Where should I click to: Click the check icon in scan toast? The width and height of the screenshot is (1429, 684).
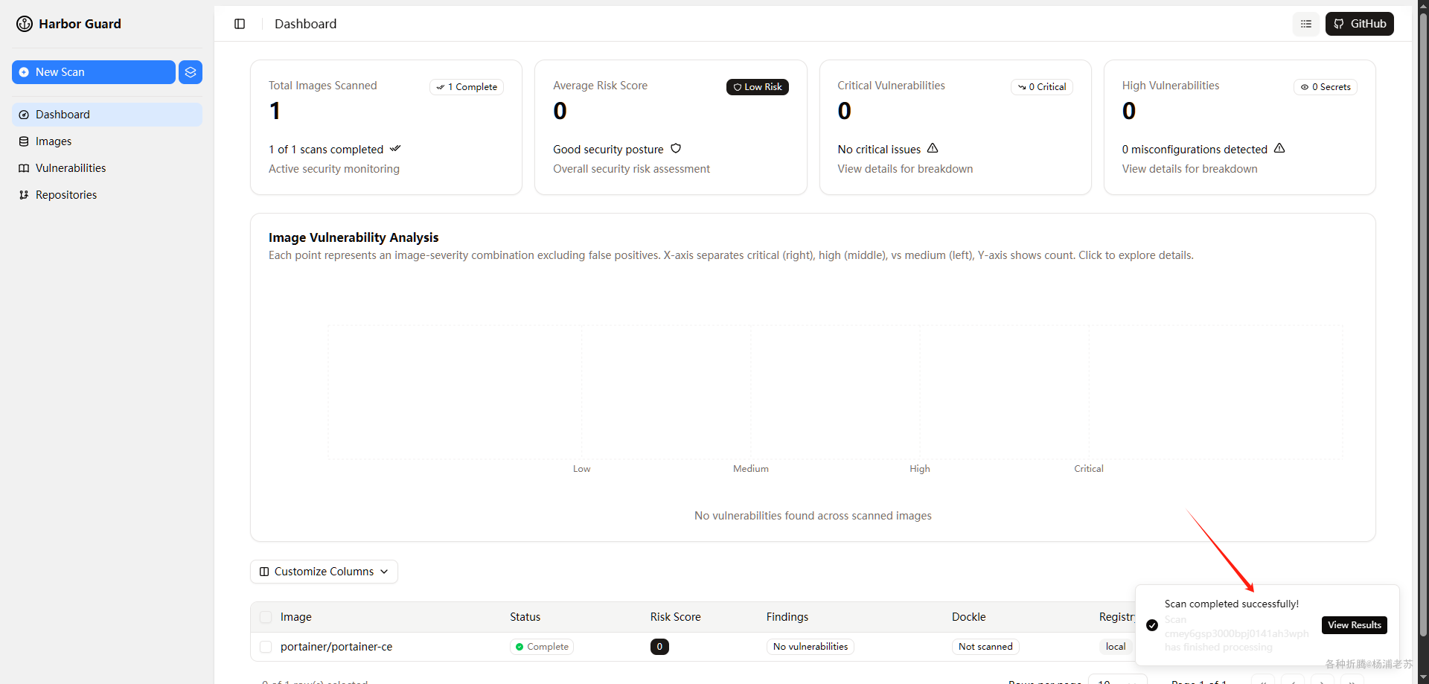1152,625
